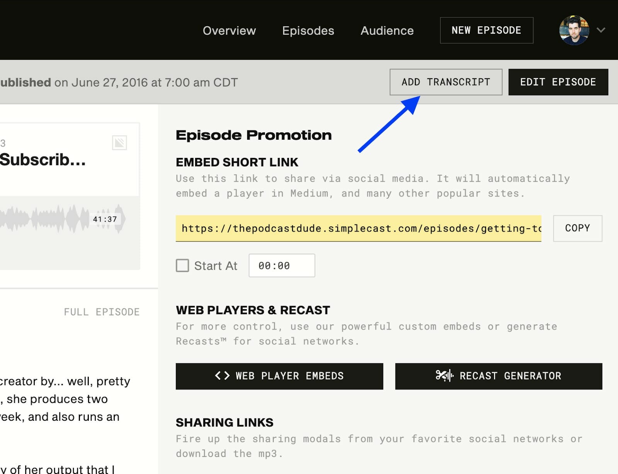The image size is (618, 474).
Task: Click the artwork placeholder icon in the player card
Action: coord(119,143)
